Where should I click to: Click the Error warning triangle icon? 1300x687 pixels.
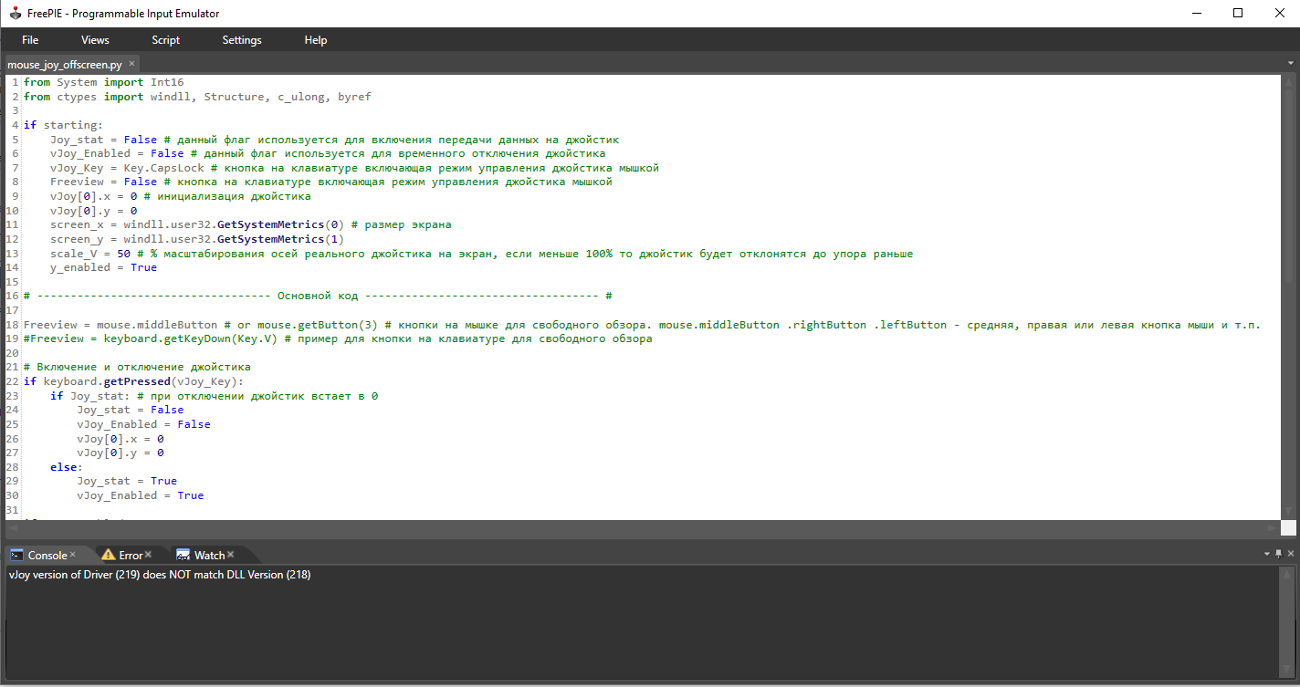point(108,555)
